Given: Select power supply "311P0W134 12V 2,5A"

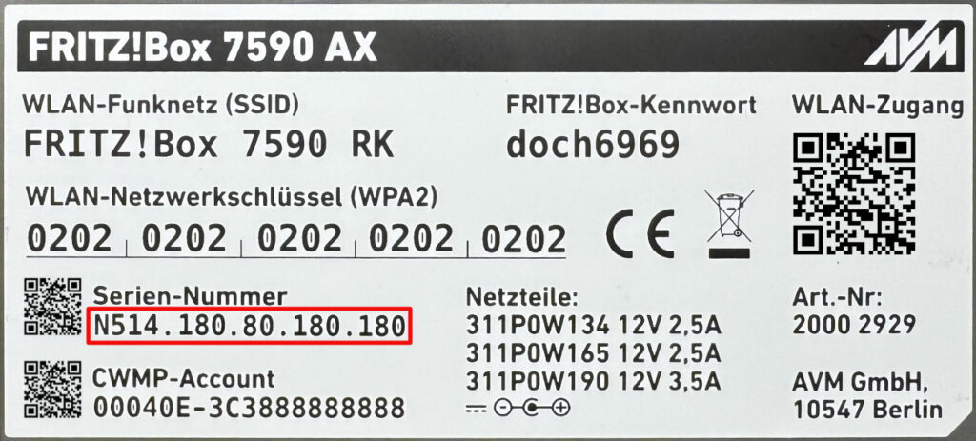Looking at the screenshot, I should tap(593, 326).
